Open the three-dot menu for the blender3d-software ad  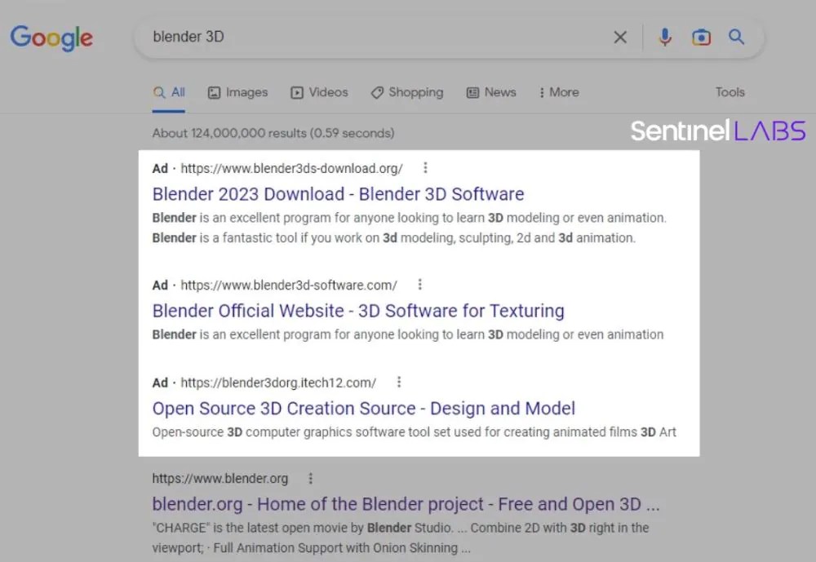point(419,285)
